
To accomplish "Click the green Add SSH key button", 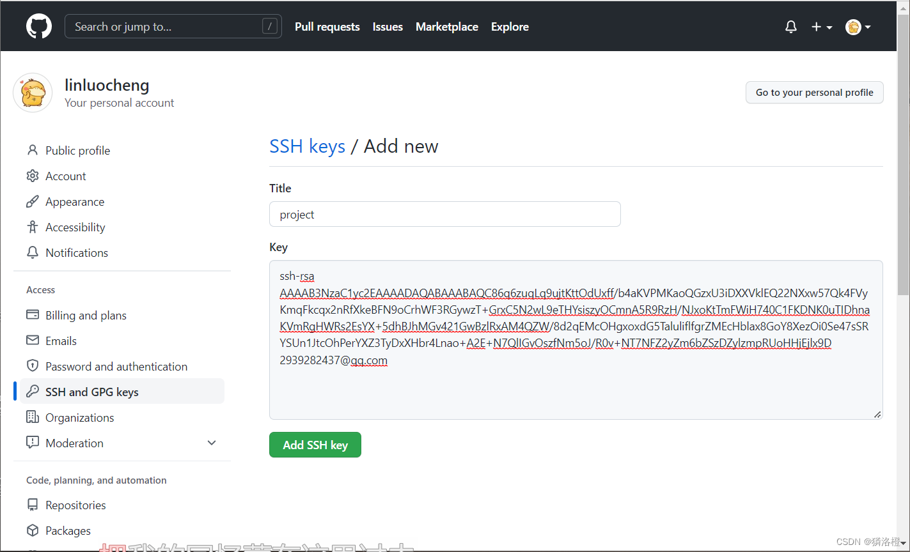I will (315, 445).
